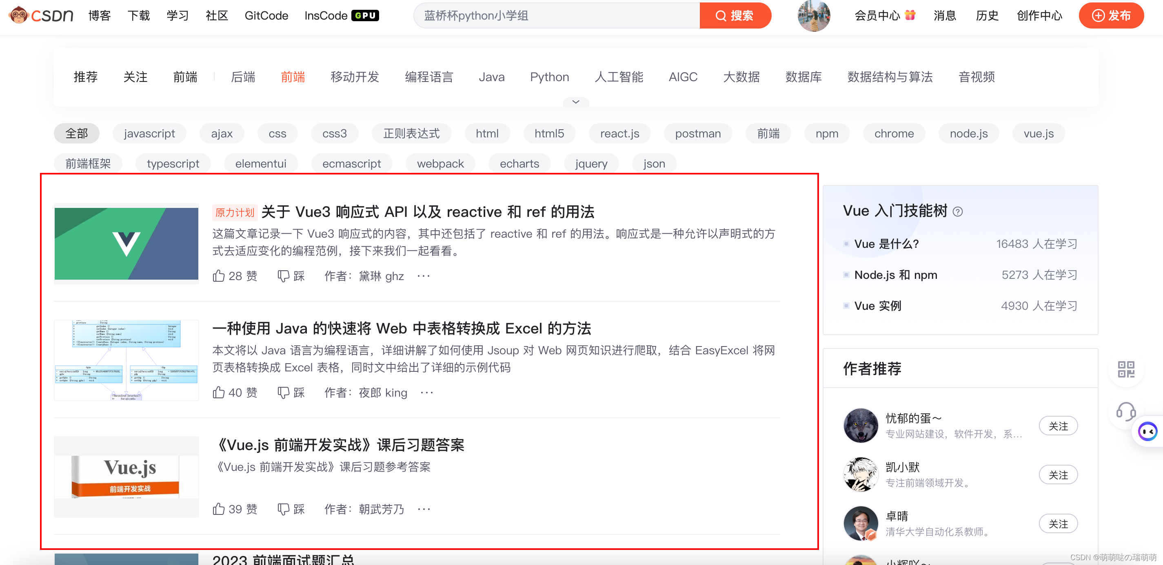Click the orange 搜索 search button
Viewport: 1163px width, 565px height.
(x=735, y=16)
